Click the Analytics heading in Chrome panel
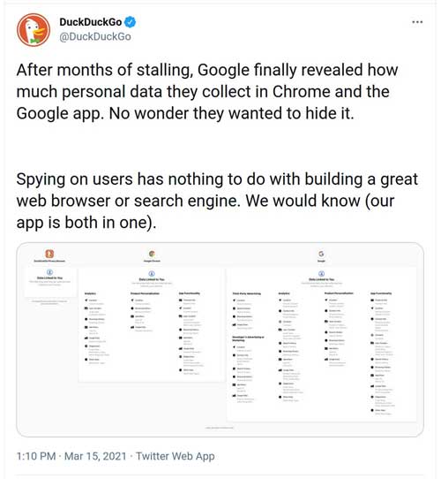 [90, 293]
